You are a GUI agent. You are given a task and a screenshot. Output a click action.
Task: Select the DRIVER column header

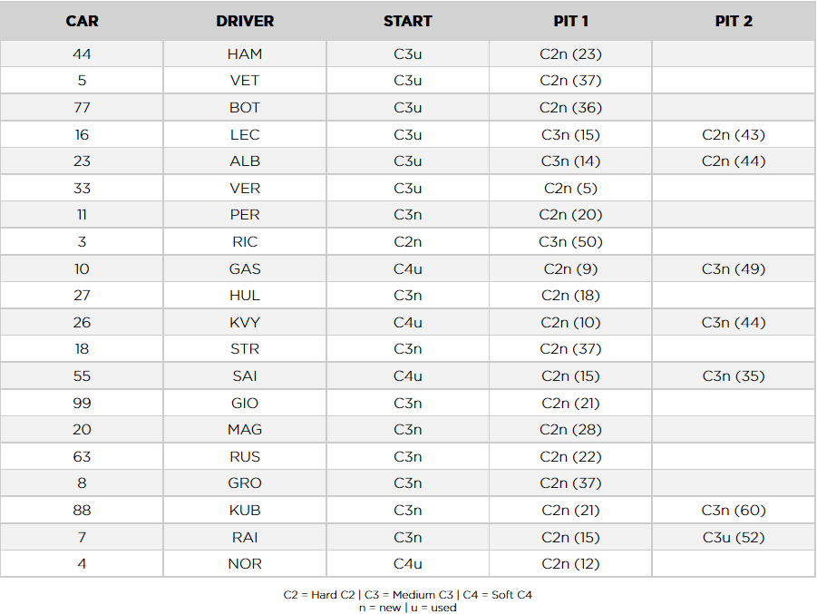[245, 21]
